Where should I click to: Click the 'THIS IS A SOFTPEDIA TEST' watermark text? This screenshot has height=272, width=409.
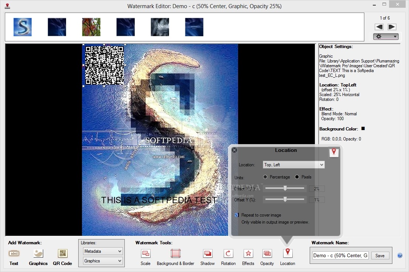point(159,200)
